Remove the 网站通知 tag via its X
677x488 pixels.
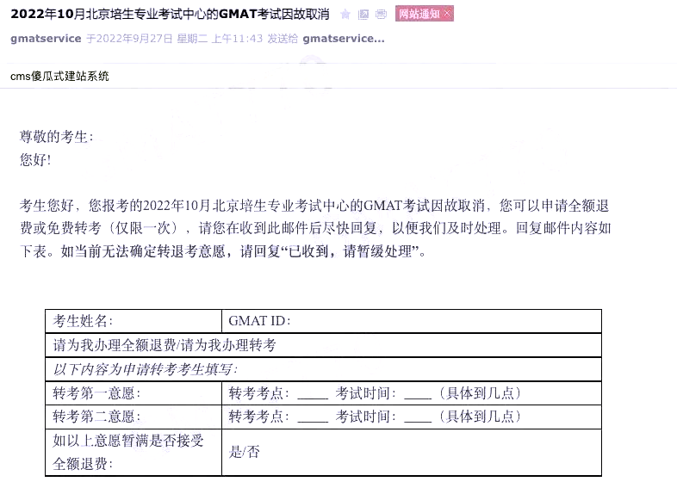click(447, 14)
